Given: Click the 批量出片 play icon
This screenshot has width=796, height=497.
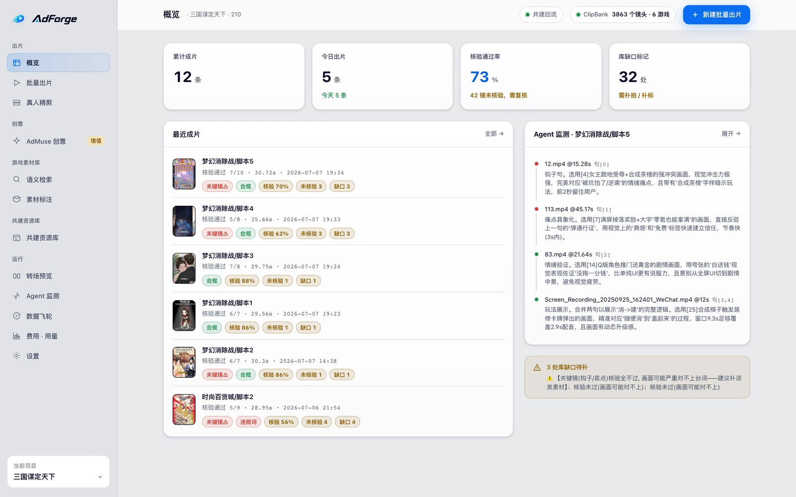Looking at the screenshot, I should 16,83.
